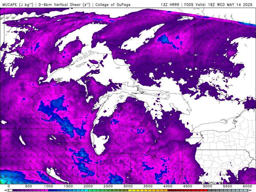Click the 3000 value on the color scale

[x=128, y=186]
